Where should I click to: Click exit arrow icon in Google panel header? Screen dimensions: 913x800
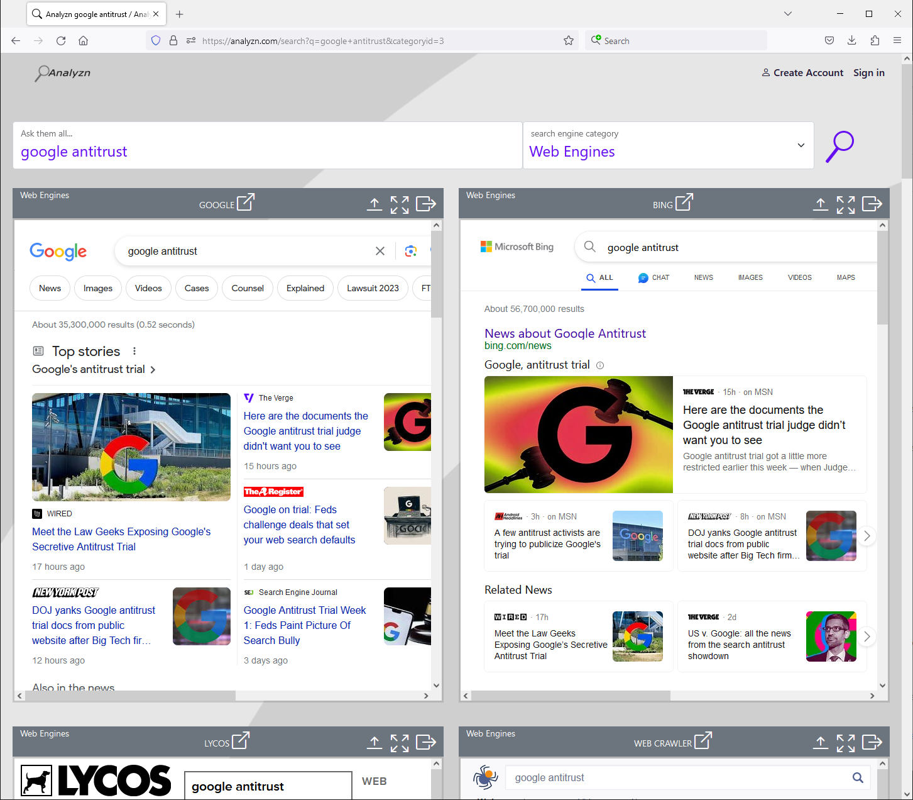pyautogui.click(x=426, y=204)
